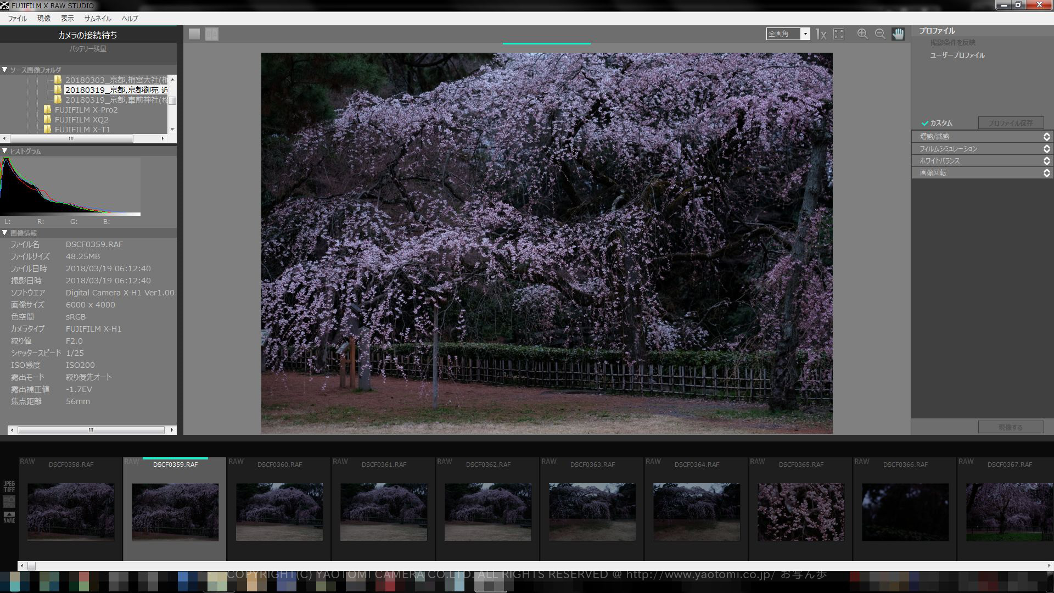
Task: Select thumbnail DSCF0358.RAF
Action: click(x=71, y=508)
